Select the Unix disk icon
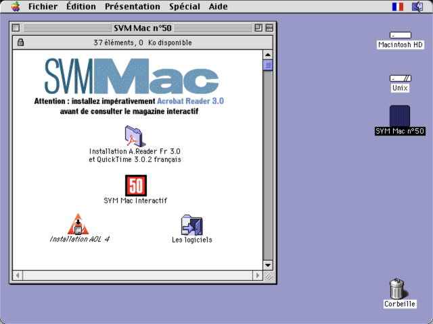The height and width of the screenshot is (324, 433). click(400, 78)
